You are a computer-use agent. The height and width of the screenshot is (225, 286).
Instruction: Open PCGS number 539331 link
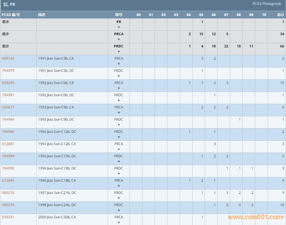[x=8, y=217]
